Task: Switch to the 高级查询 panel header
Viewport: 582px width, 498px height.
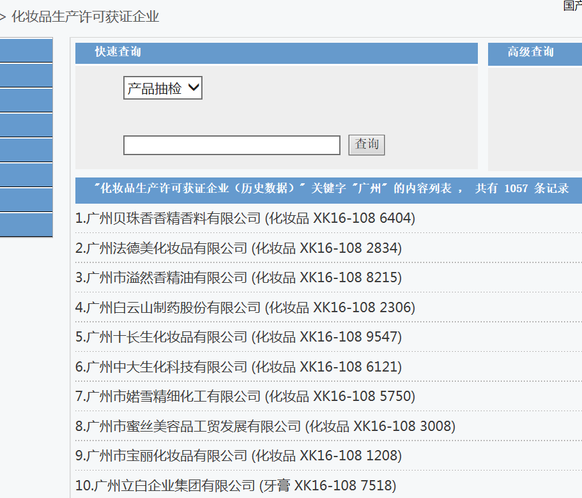Action: [530, 52]
